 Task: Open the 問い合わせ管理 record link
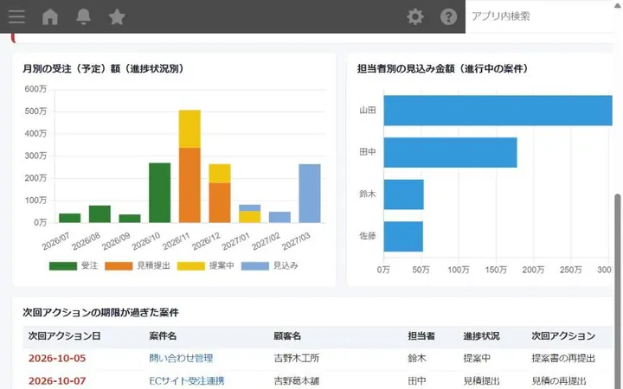click(181, 358)
